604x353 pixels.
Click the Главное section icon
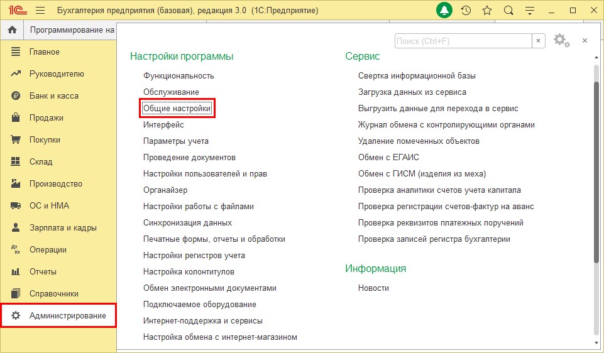(x=16, y=52)
